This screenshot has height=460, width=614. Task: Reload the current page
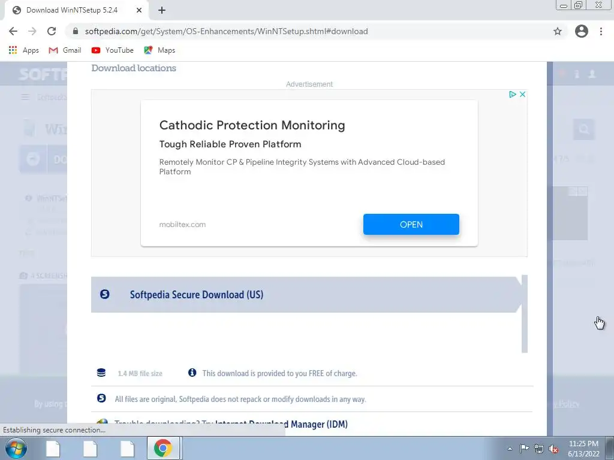52,31
